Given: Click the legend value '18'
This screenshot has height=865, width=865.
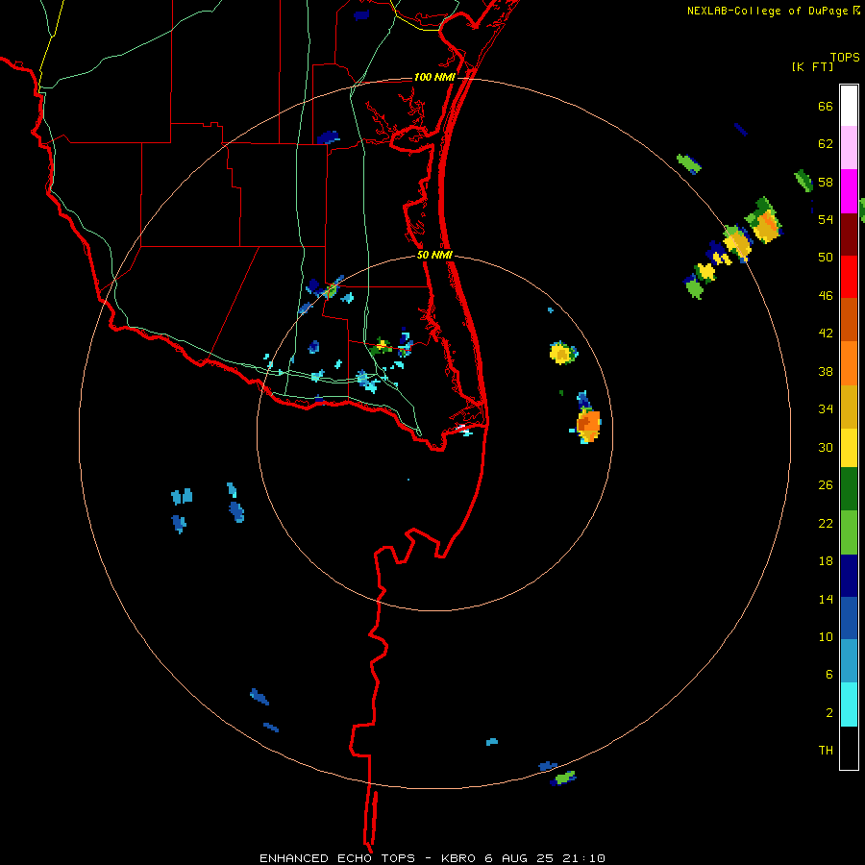Looking at the screenshot, I should [826, 561].
